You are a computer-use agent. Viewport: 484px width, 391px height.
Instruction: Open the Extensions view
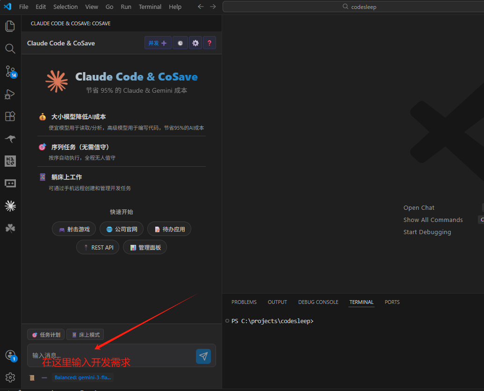click(10, 116)
